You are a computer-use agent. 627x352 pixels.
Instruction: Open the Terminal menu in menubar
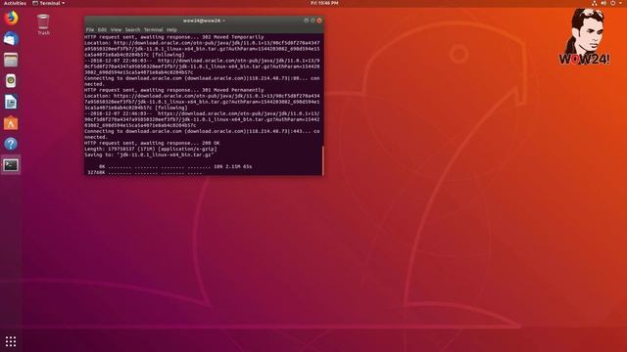[153, 29]
